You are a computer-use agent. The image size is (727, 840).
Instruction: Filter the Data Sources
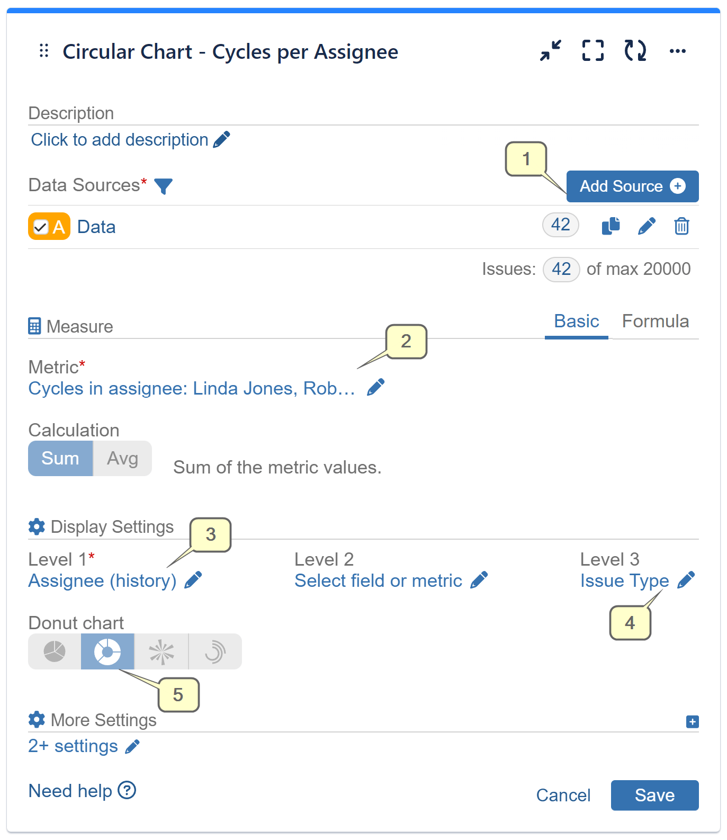point(164,186)
